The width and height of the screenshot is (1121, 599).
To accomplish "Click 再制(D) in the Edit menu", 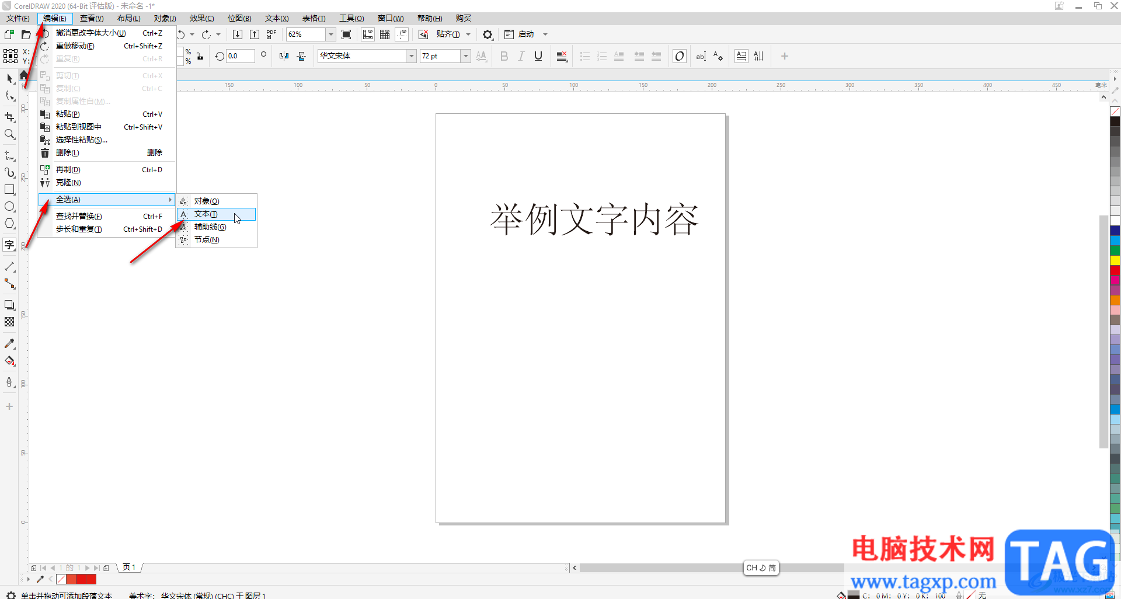I will pos(107,170).
